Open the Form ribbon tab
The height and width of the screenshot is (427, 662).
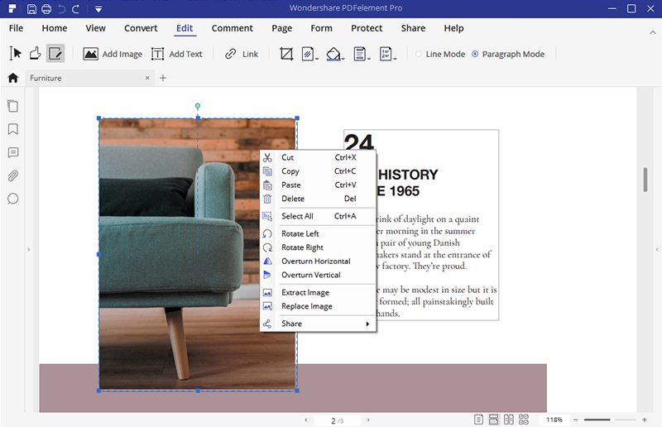click(x=321, y=28)
